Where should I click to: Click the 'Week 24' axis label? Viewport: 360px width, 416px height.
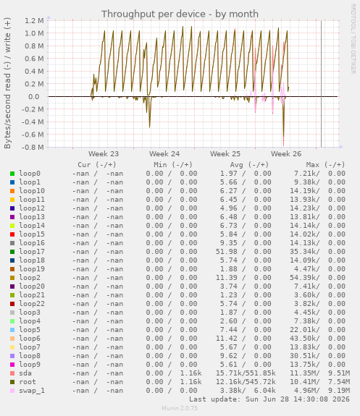click(x=164, y=154)
